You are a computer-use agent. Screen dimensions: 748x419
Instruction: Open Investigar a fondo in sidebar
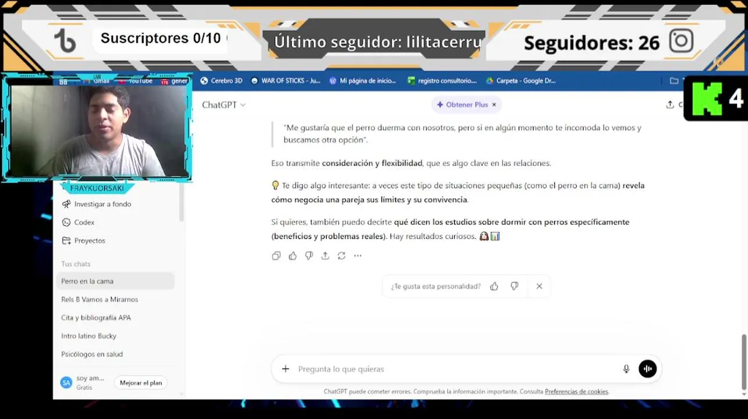click(103, 204)
